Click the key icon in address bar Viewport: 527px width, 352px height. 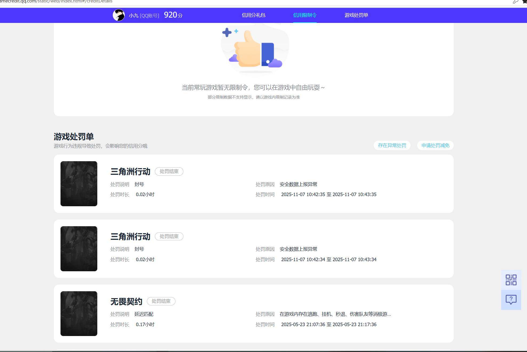point(516,2)
